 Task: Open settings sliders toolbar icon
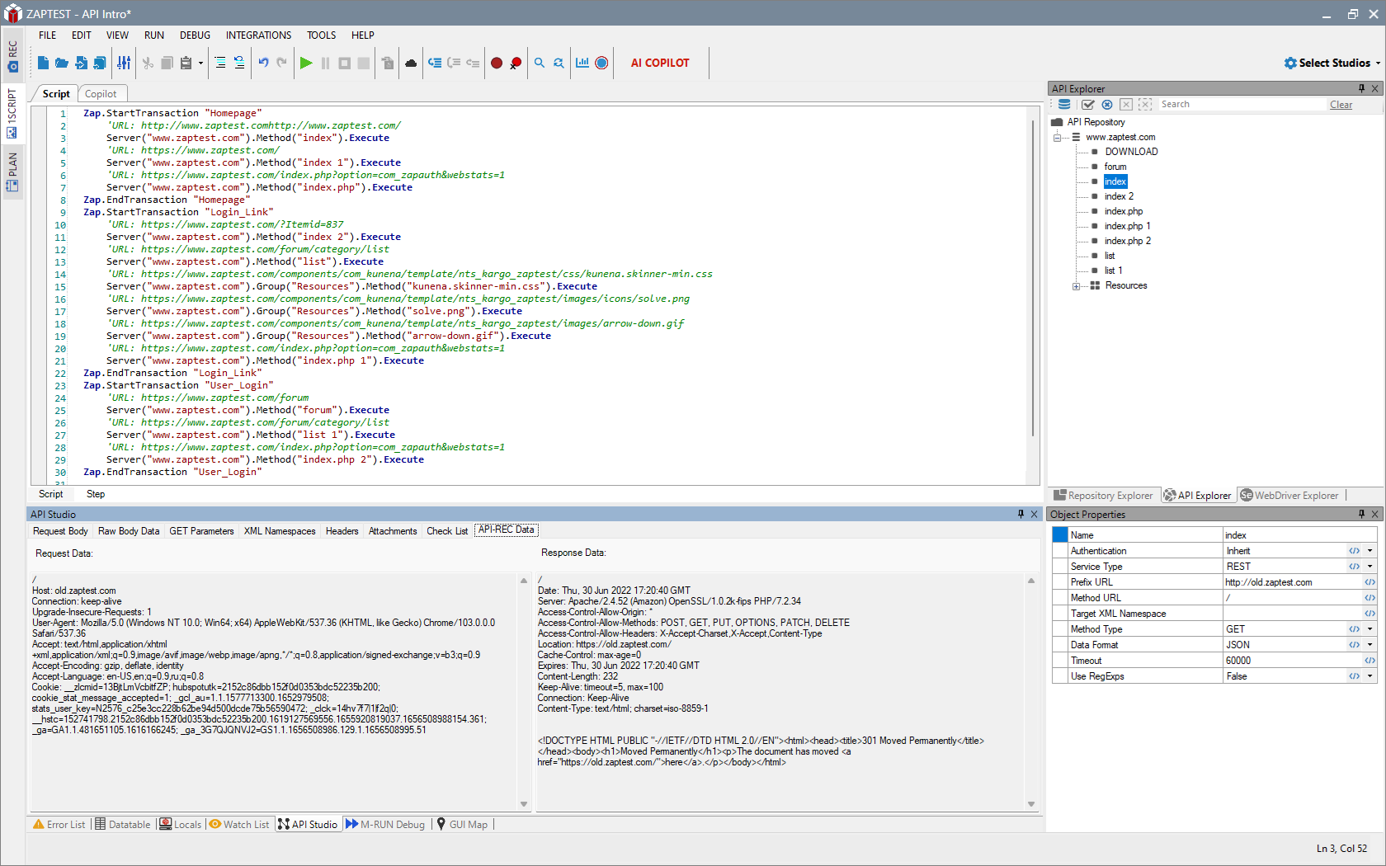pos(124,63)
